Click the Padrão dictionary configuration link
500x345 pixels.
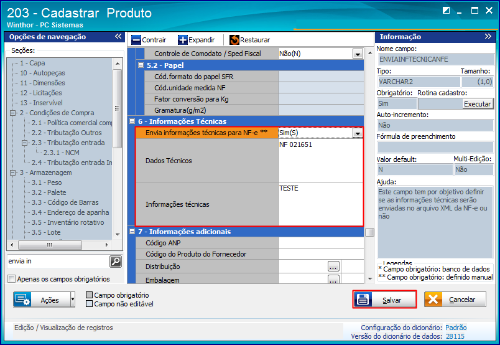(456, 328)
